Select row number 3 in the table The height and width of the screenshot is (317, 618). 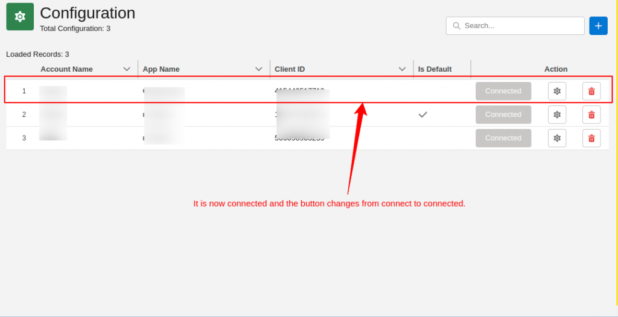tap(24, 138)
